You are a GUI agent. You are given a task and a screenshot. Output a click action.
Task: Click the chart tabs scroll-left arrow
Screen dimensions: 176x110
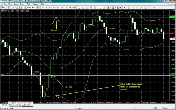coord(172,105)
